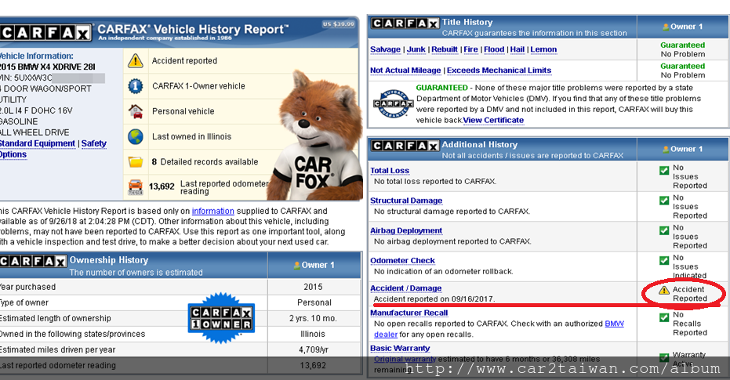Open the Basic Warranty link

click(x=400, y=349)
